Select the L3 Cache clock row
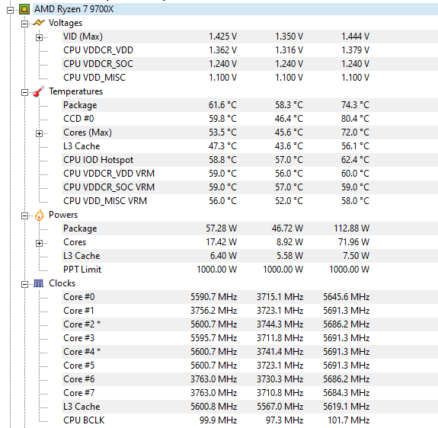The image size is (438, 428). click(250, 406)
